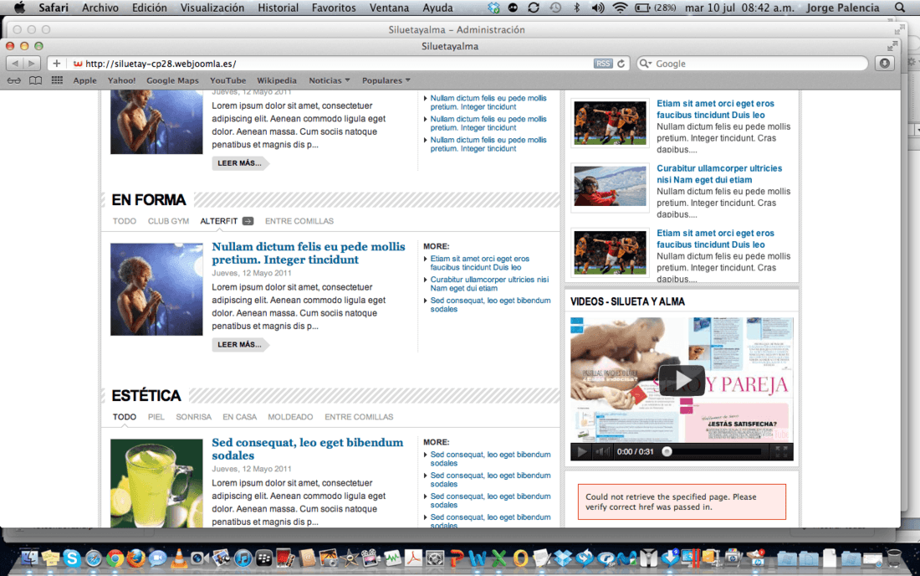Launch Skype from the Dock
920x576 pixels.
72,558
